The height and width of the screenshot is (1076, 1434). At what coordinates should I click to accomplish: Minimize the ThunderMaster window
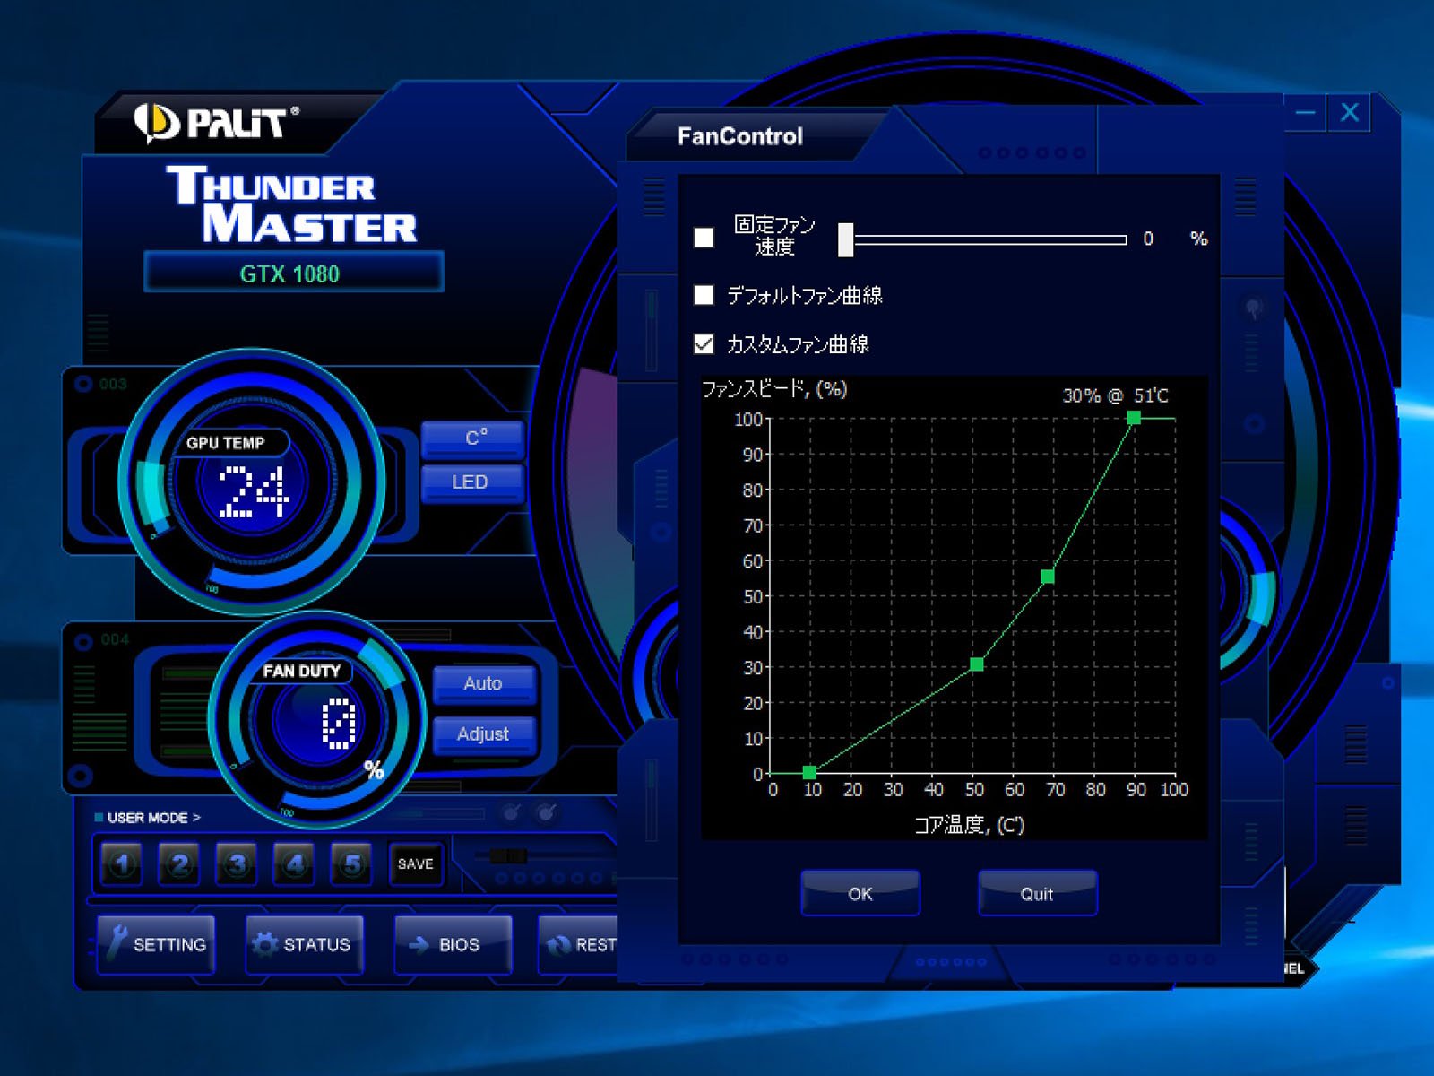tap(1306, 113)
